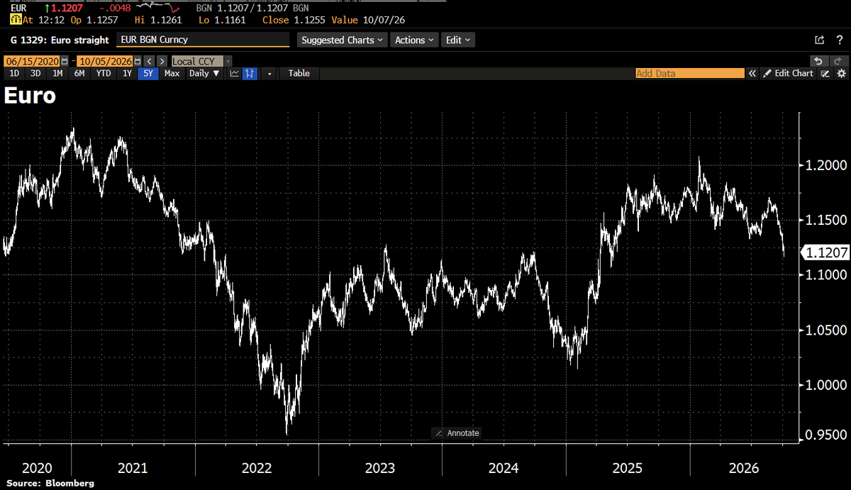Click the Add Data input field
Image resolution: width=851 pixels, height=490 pixels.
coord(689,73)
